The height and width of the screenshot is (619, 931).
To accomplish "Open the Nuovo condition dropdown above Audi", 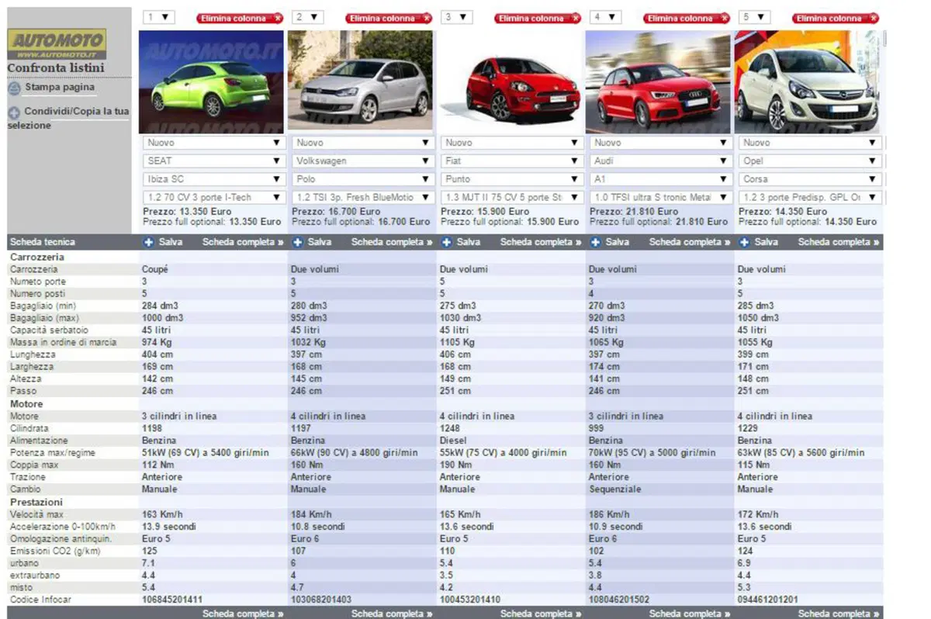I will pos(660,143).
